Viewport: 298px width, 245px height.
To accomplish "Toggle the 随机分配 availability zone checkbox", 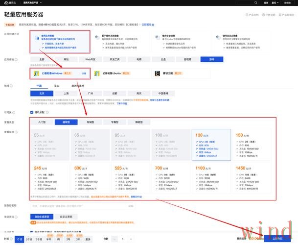I will pos(32,111).
